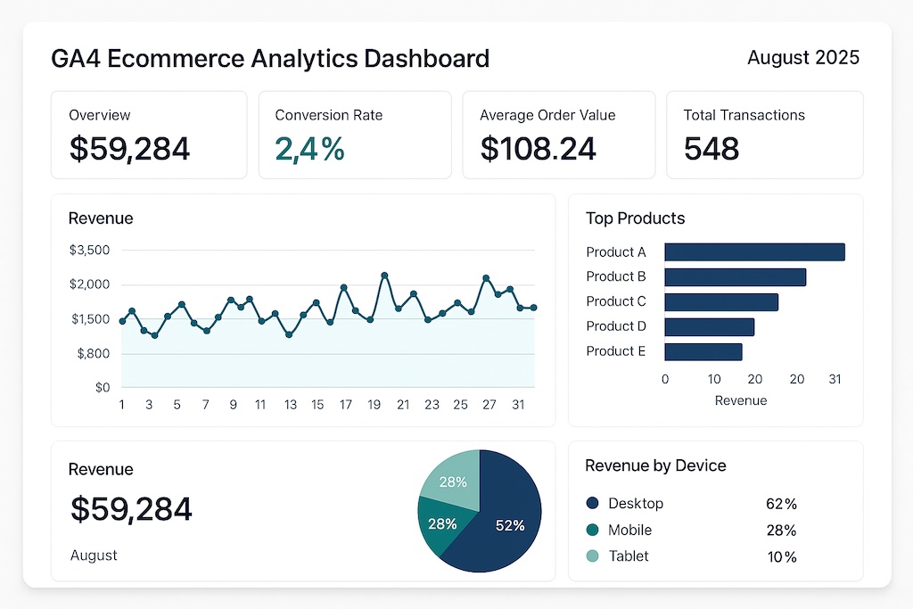Viewport: 913px width, 609px height.
Task: Click the Revenue line chart heading
Action: (101, 218)
